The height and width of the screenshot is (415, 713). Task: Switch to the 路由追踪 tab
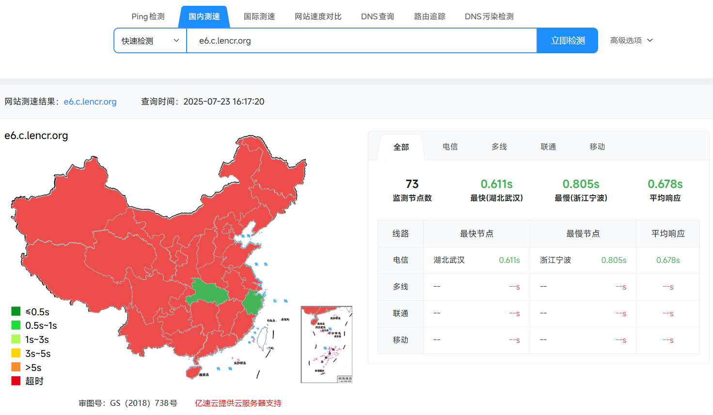(429, 16)
